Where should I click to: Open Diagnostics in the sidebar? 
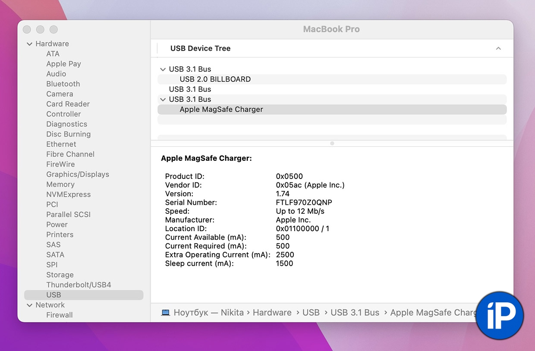[66, 124]
